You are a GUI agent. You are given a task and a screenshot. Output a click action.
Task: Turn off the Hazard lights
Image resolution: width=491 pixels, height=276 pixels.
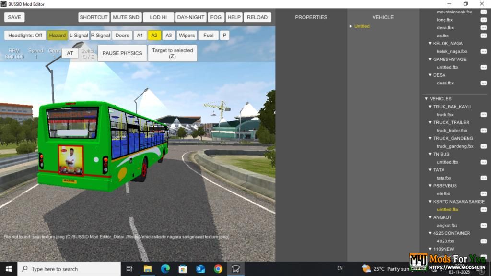tap(58, 36)
